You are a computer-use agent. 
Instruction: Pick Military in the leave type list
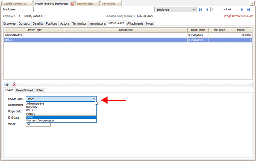click(x=32, y=114)
